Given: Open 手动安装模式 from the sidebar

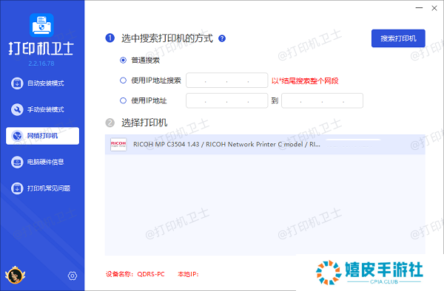Looking at the screenshot, I should point(37,109).
